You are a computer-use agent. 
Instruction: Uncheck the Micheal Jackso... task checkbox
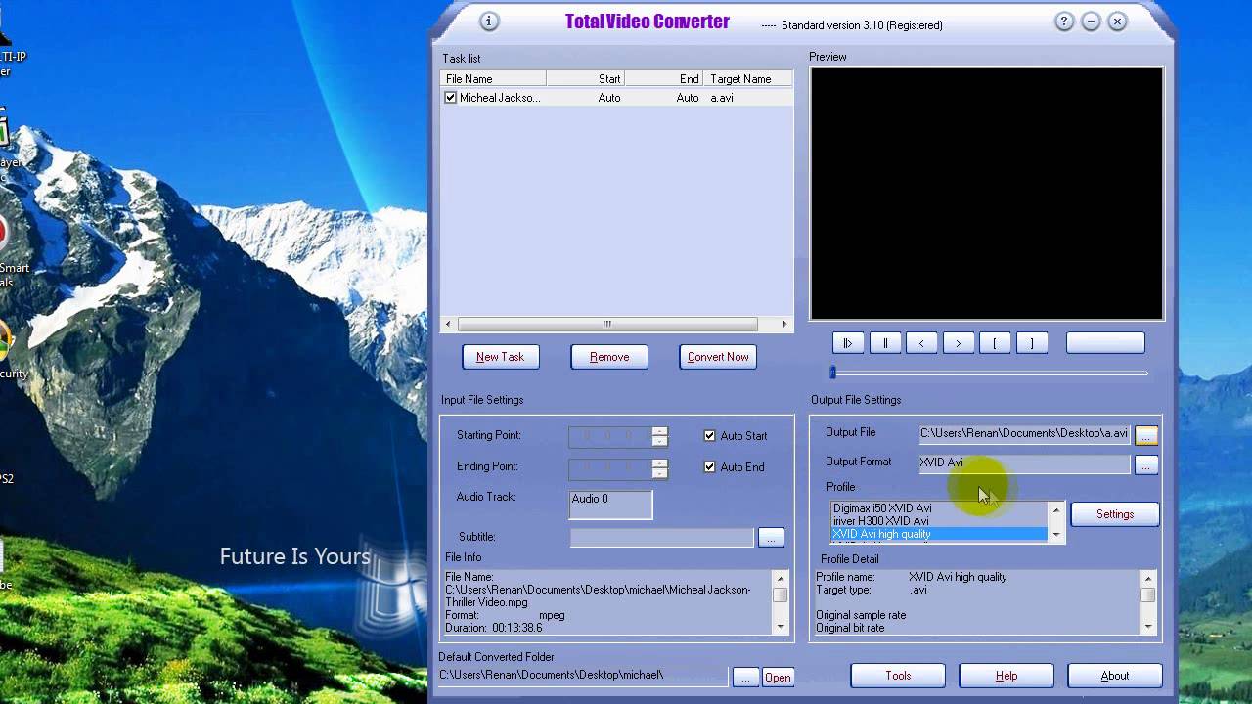450,98
